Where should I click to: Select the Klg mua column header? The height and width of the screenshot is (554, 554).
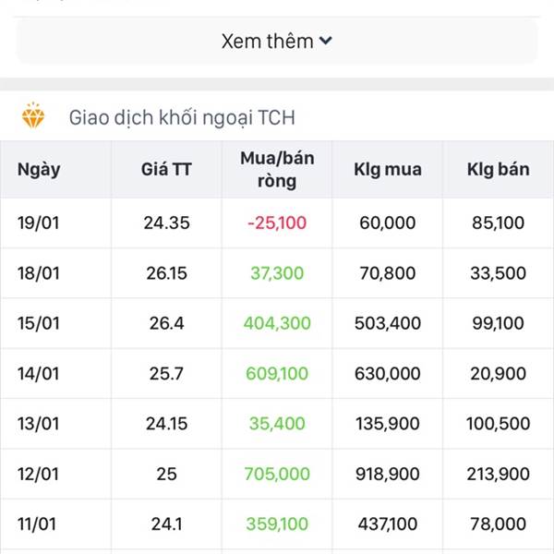[388, 169]
